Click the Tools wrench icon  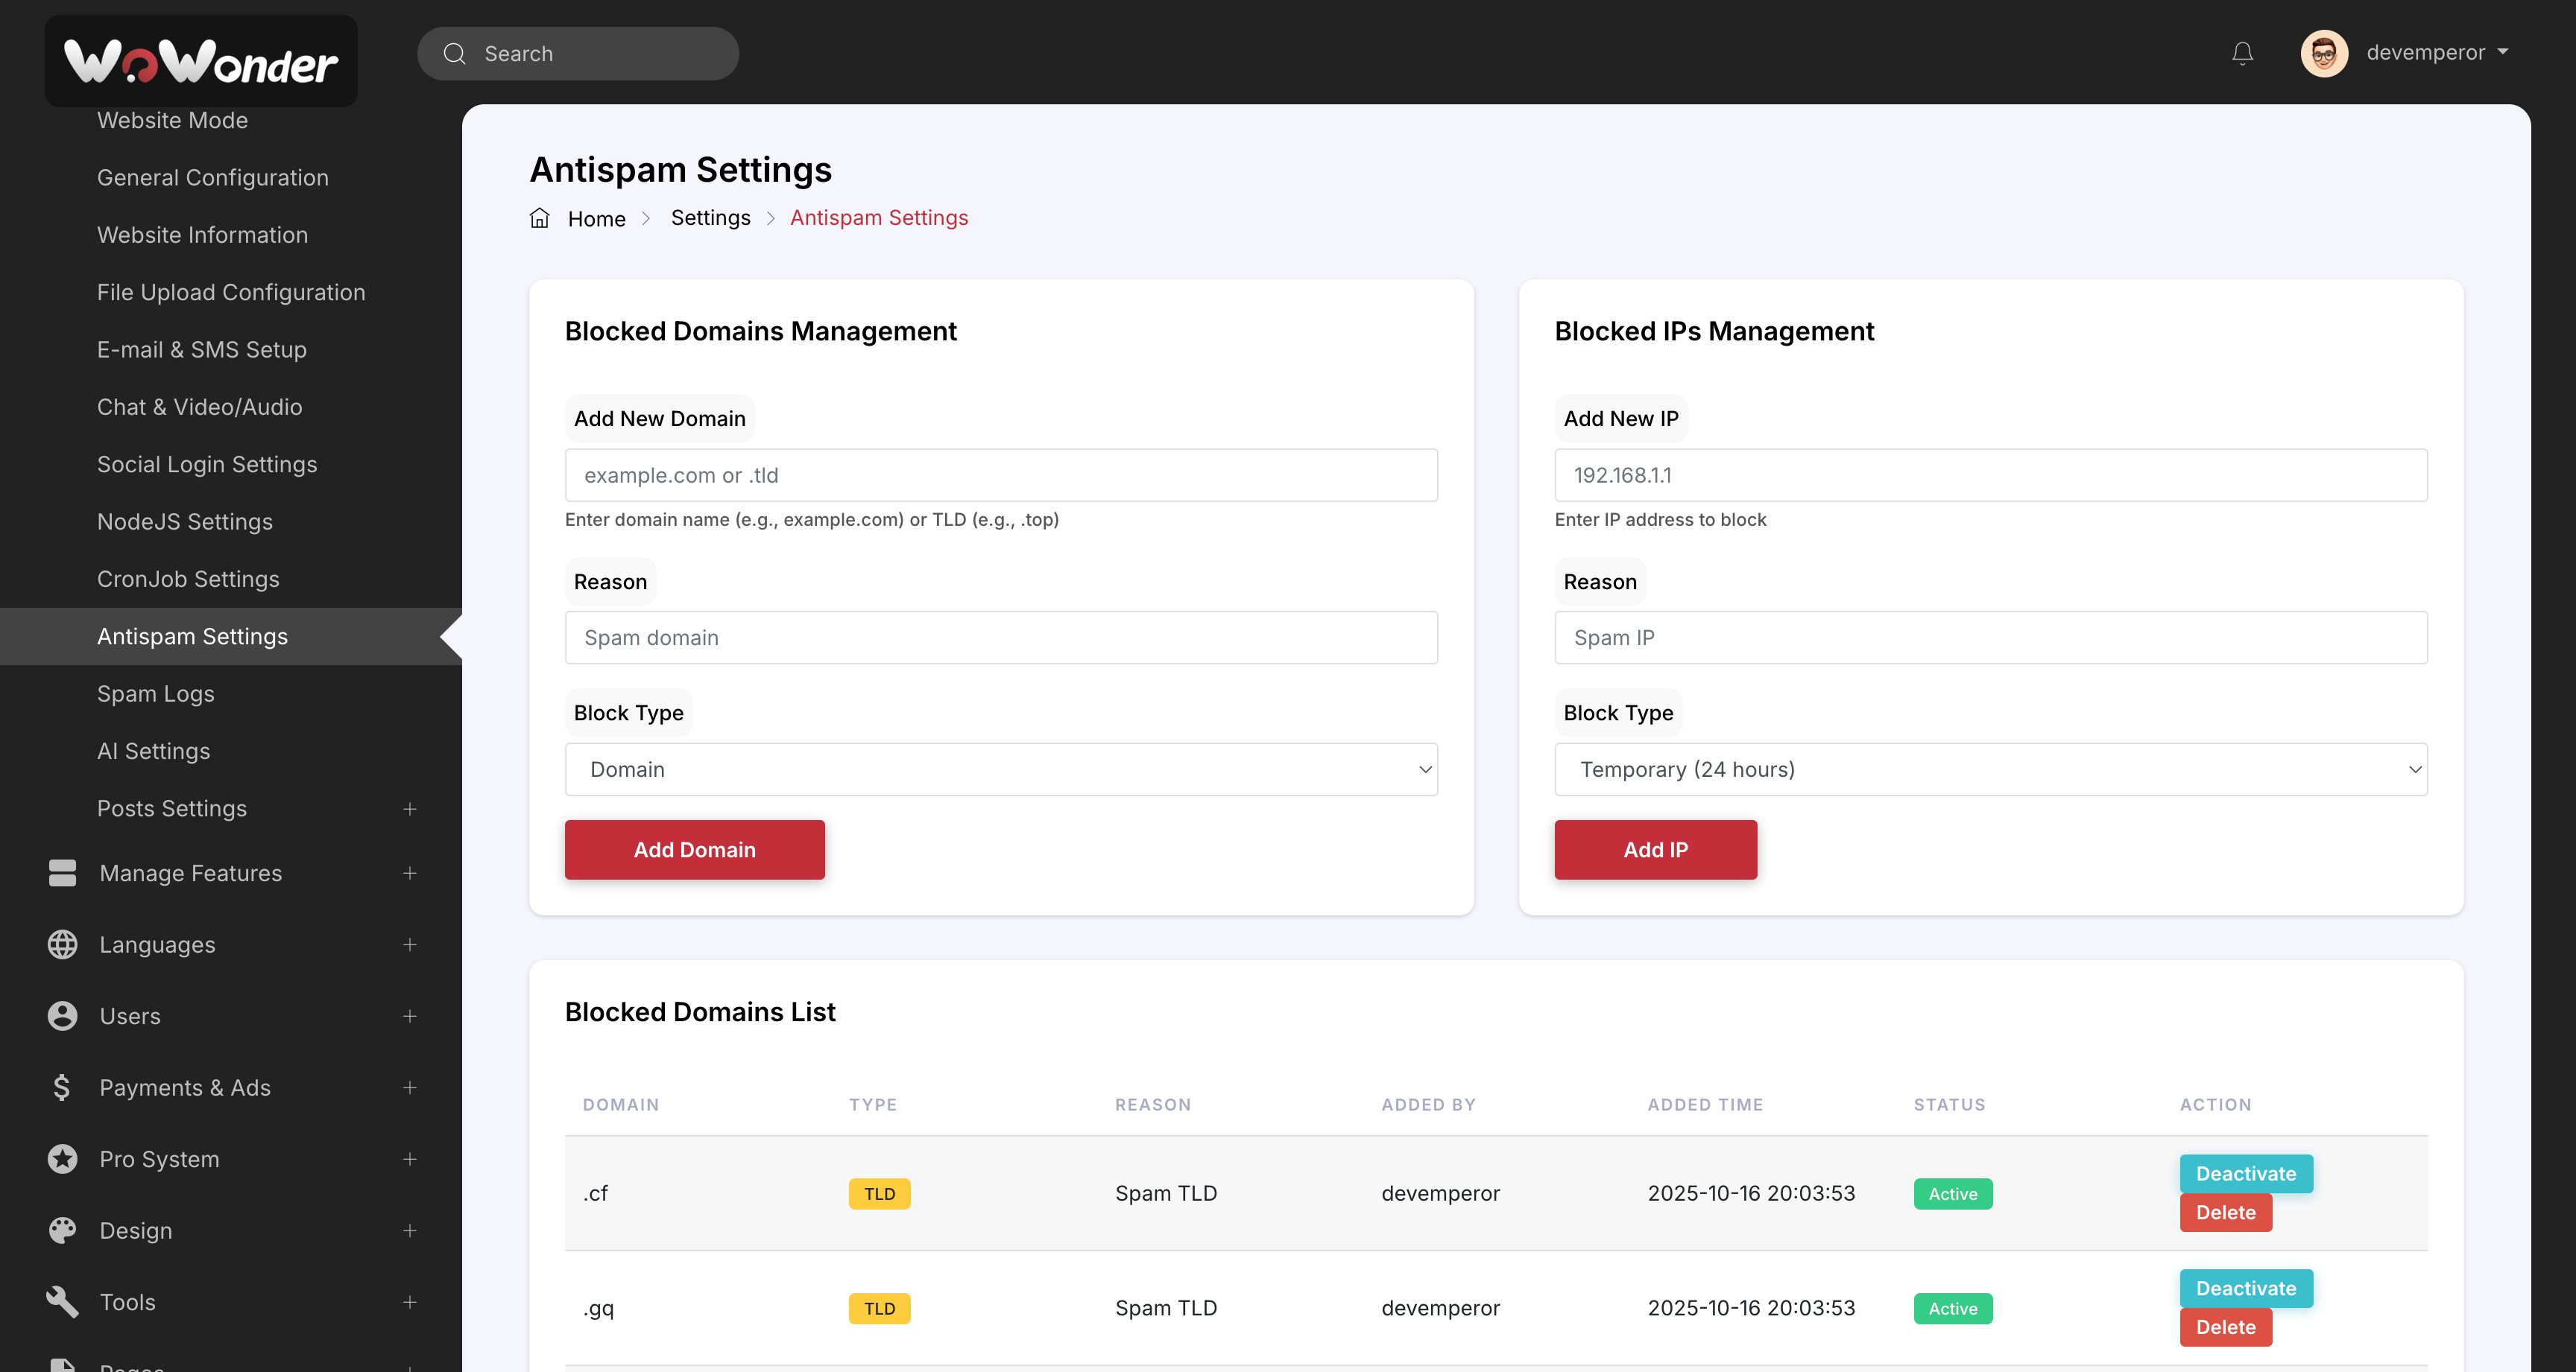tap(62, 1301)
